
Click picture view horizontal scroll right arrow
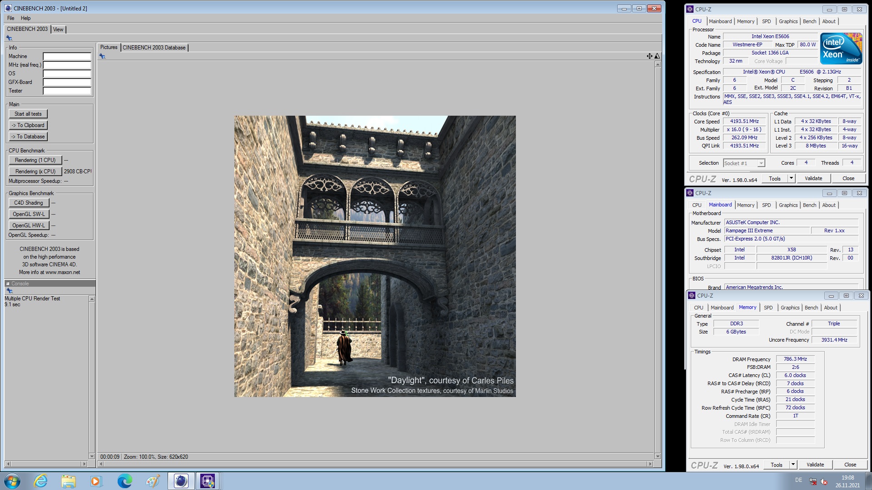650,464
